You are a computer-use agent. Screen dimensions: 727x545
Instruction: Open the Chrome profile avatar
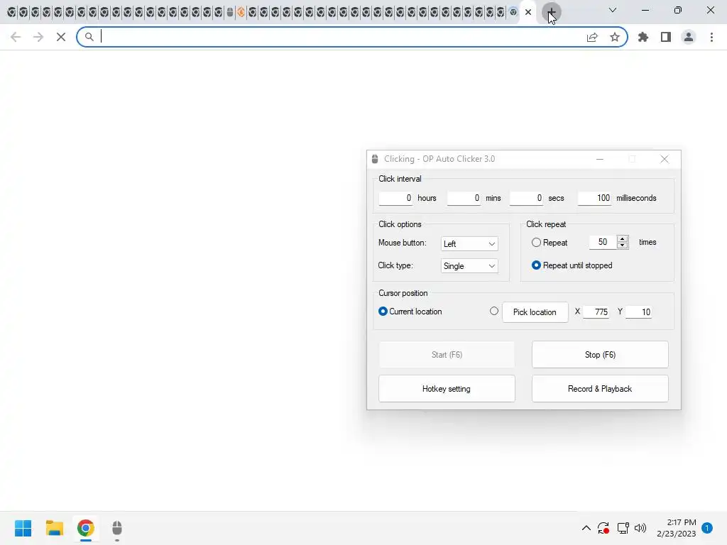[x=689, y=37]
